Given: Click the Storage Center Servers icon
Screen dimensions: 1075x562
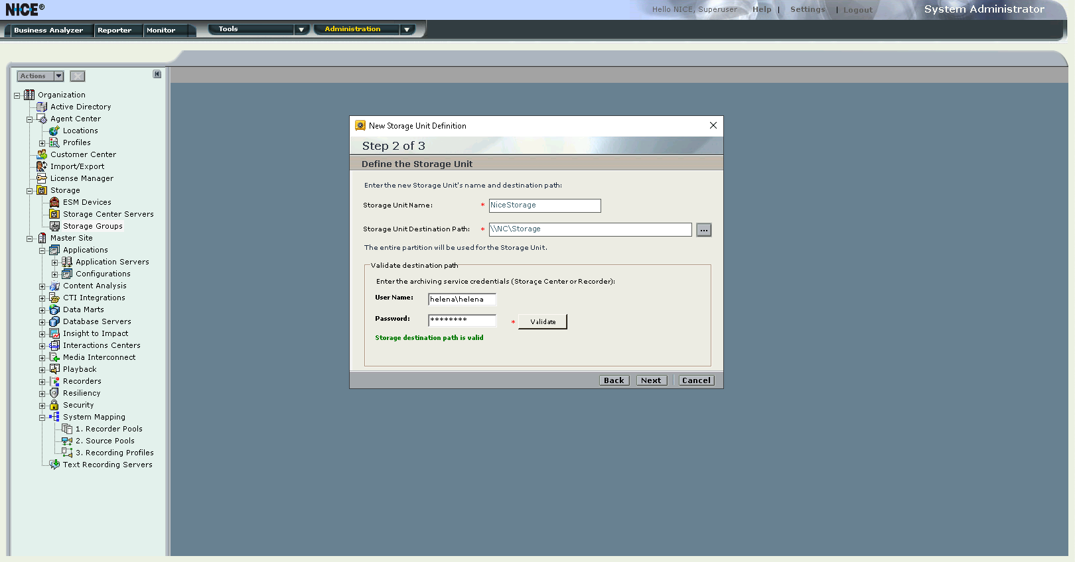Looking at the screenshot, I should [x=54, y=214].
